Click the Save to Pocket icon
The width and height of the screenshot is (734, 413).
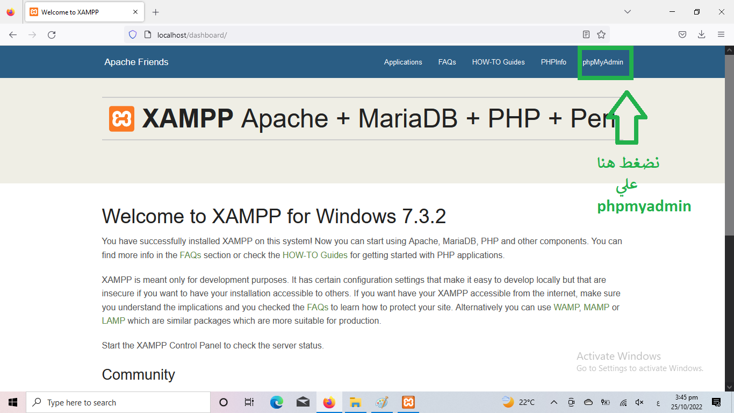682,35
